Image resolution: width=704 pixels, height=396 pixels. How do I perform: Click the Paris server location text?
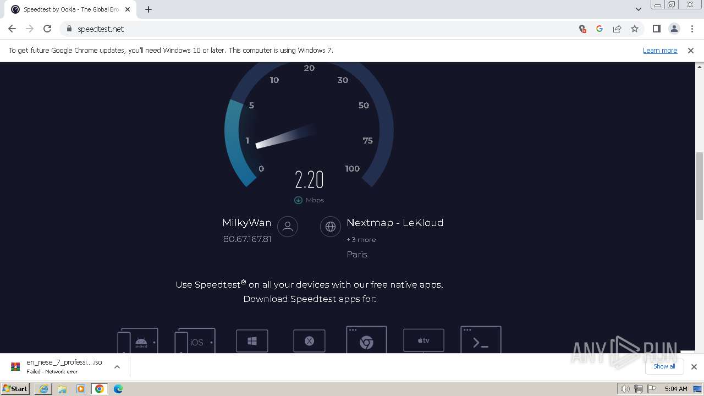click(357, 255)
